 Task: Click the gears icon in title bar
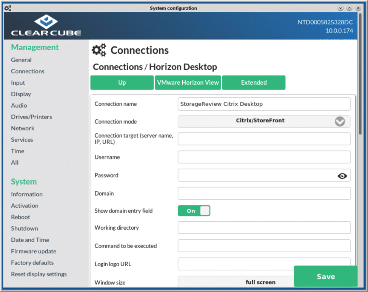point(8,8)
